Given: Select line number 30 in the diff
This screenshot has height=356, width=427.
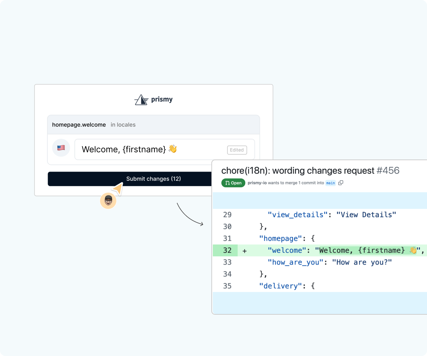Looking at the screenshot, I should pyautogui.click(x=227, y=226).
